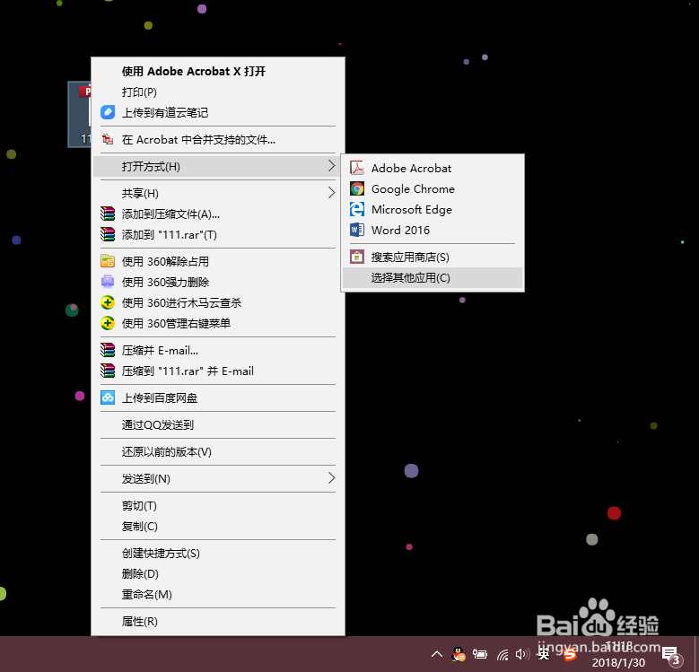Viewport: 699px width, 672px height.
Task: Choose 压缩到 "111.rar" 并 E-mail
Action: pos(218,371)
